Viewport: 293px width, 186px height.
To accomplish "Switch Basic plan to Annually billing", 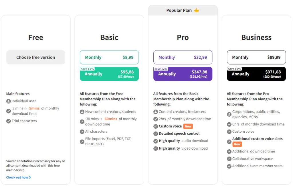I will [109, 74].
